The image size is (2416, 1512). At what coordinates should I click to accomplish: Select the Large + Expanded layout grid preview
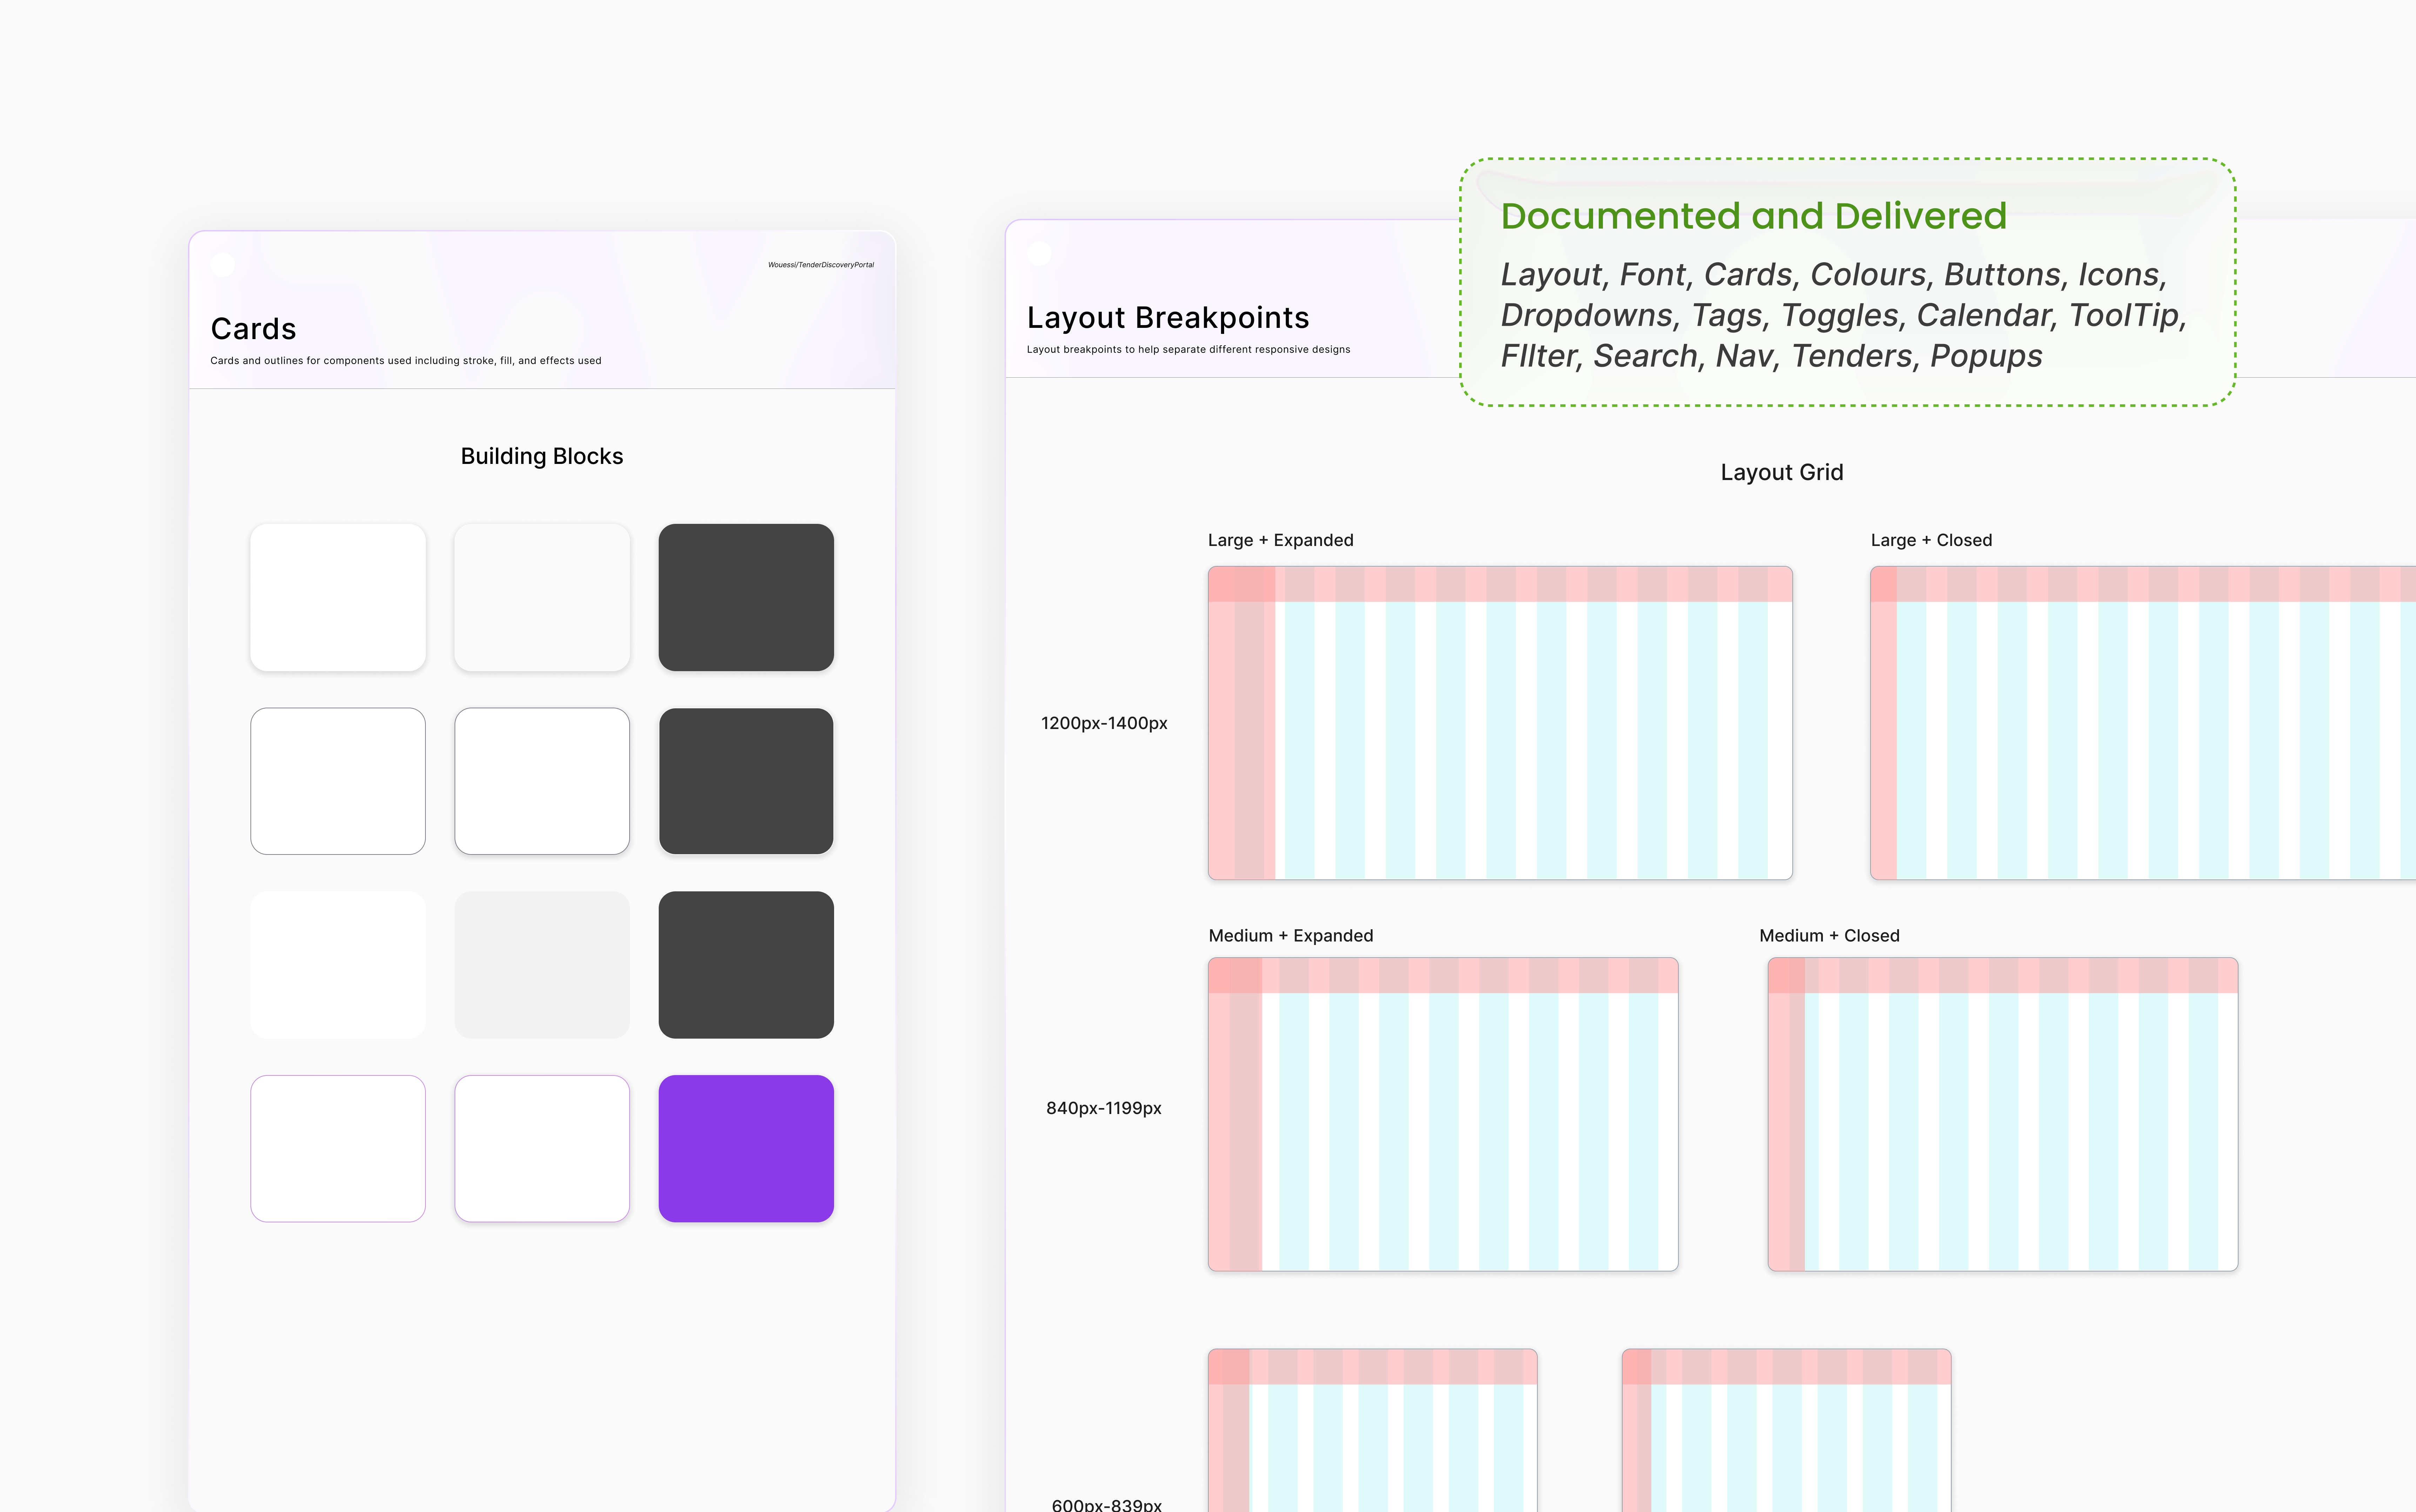tap(1499, 723)
